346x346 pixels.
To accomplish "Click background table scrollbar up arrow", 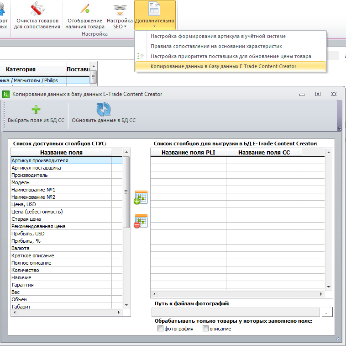I will [94, 66].
